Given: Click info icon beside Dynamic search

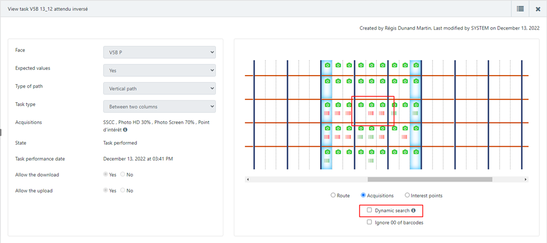Looking at the screenshot, I should [x=413, y=210].
